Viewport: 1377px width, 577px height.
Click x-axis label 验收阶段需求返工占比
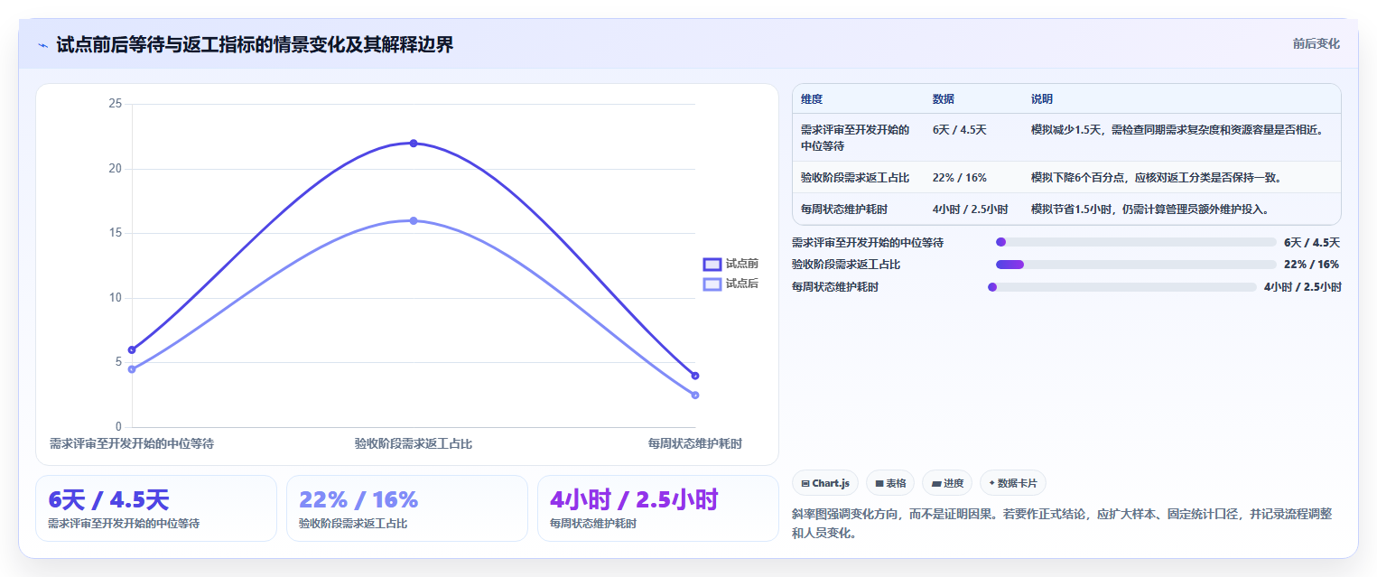point(414,444)
